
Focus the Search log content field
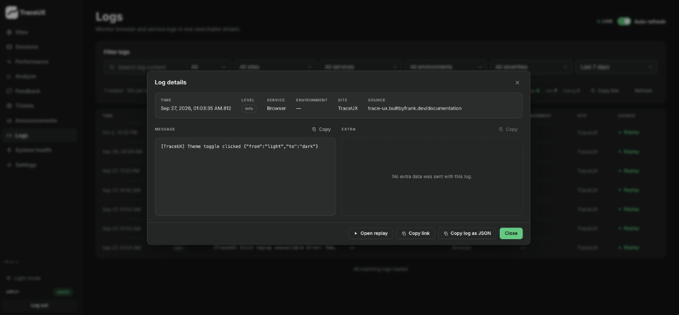[x=144, y=67]
